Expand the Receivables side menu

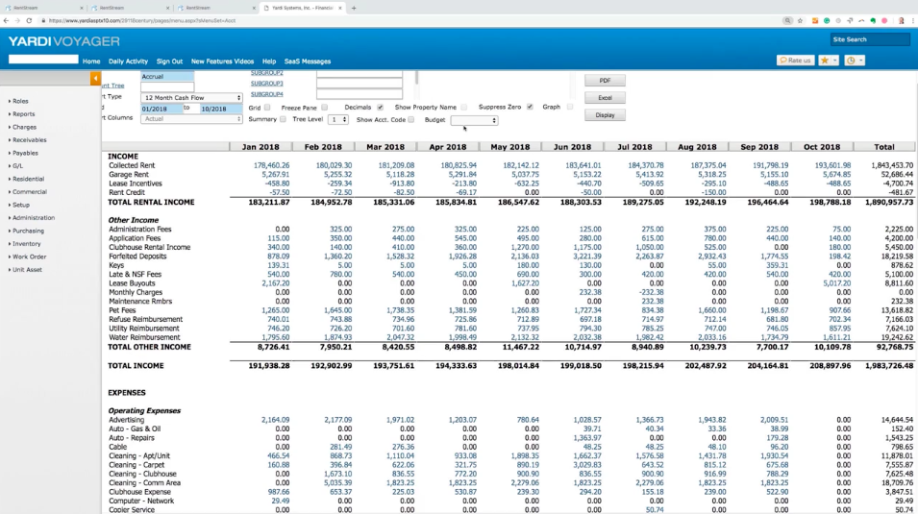(28, 139)
